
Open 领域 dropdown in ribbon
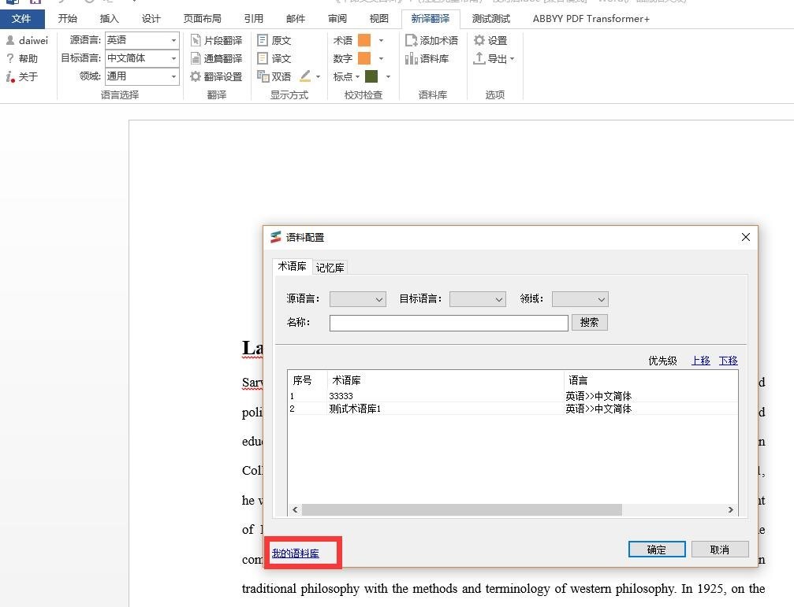tap(173, 76)
